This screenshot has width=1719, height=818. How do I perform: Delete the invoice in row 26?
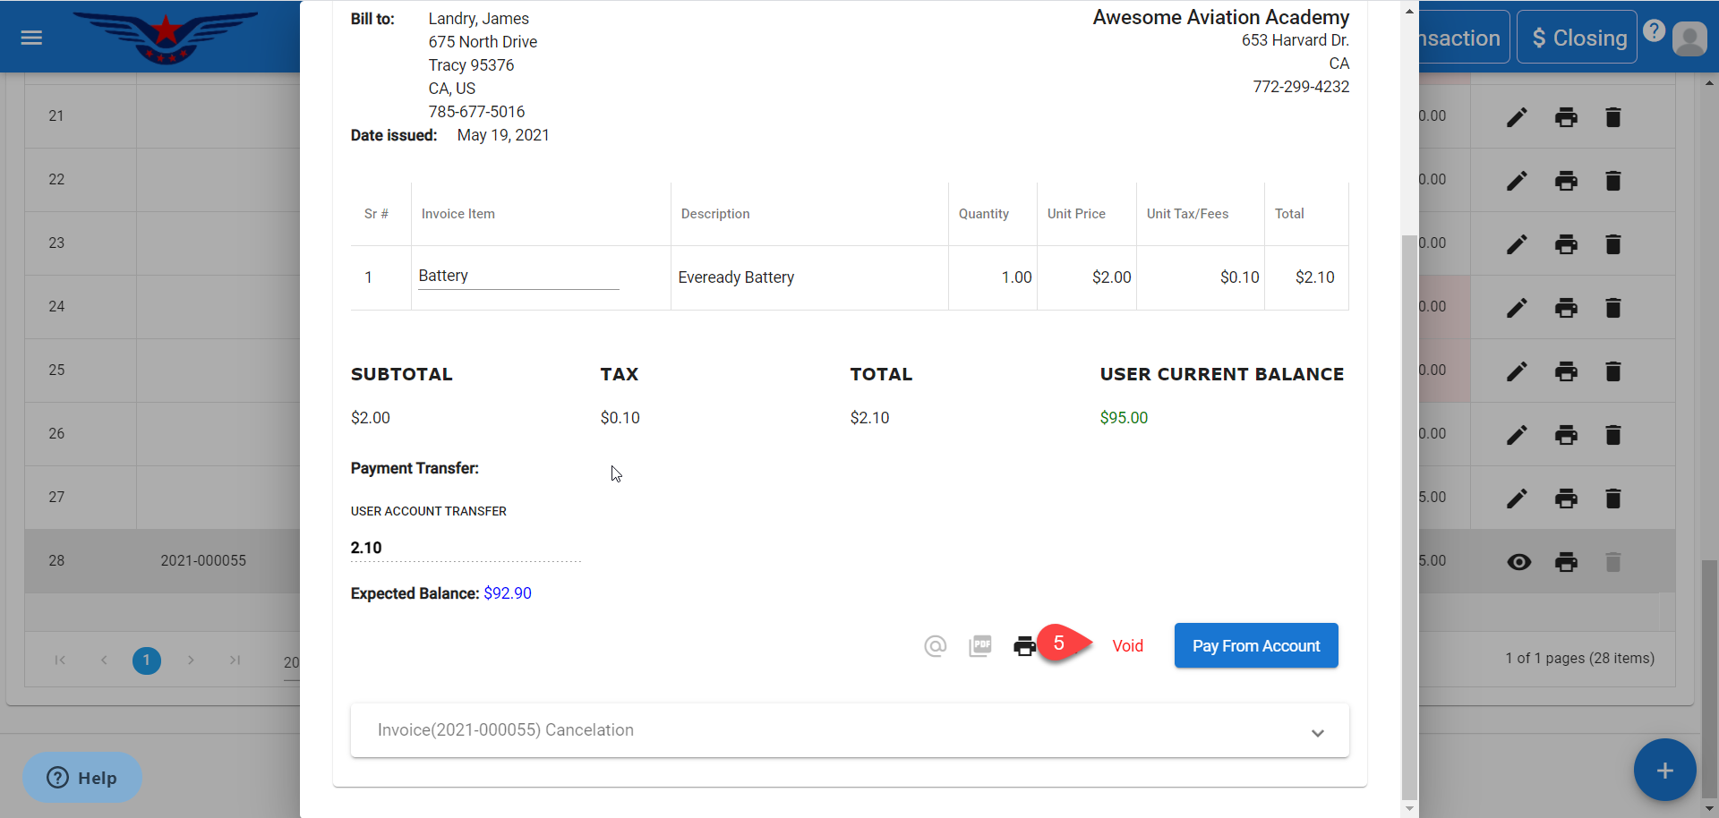[x=1613, y=435]
